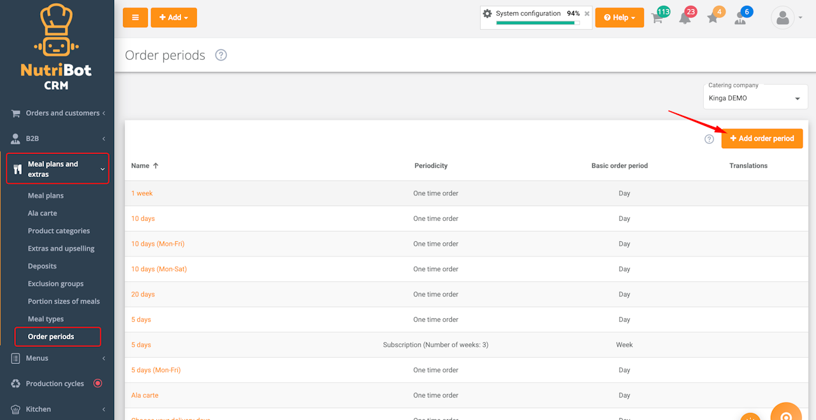Open the Help dropdown menu
The height and width of the screenshot is (420, 816).
coord(619,18)
